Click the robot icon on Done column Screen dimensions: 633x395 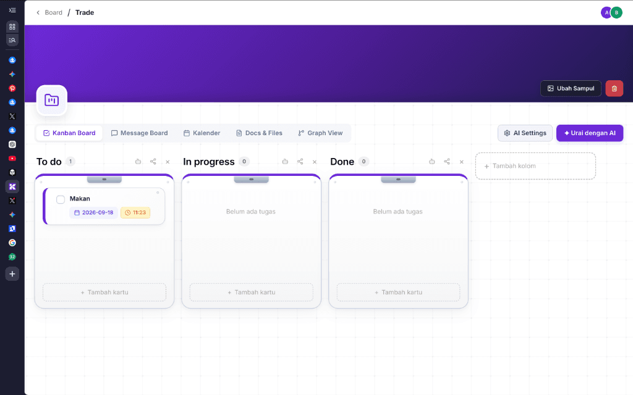(432, 162)
